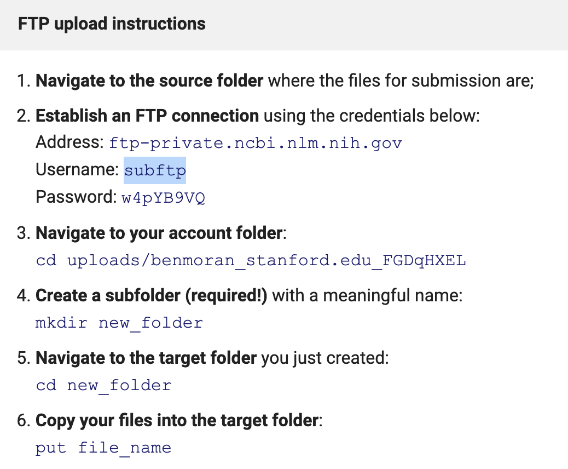
Task: Click bold "Navigate to the target folder" text
Action: [x=146, y=358]
